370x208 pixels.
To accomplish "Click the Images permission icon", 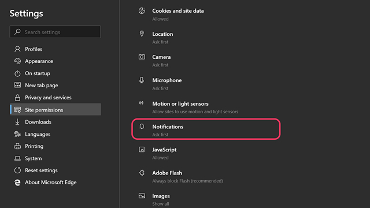I will coord(142,196).
